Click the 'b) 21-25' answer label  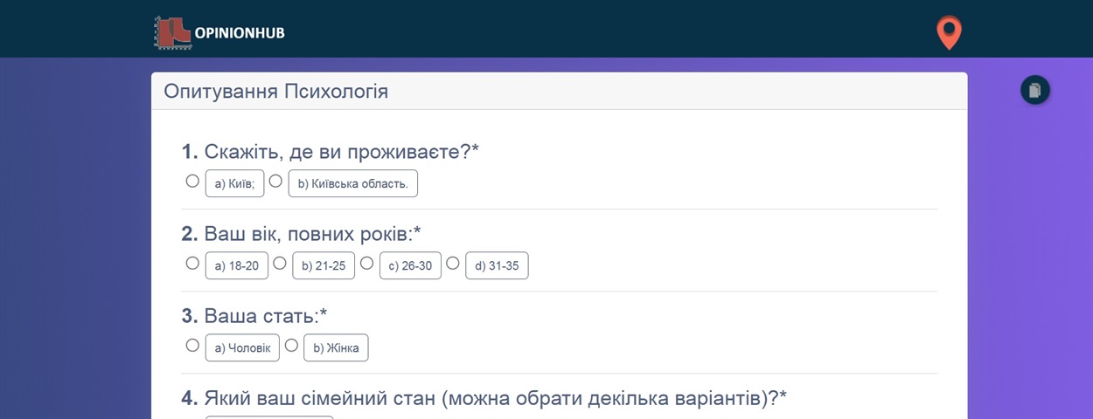[x=324, y=265]
